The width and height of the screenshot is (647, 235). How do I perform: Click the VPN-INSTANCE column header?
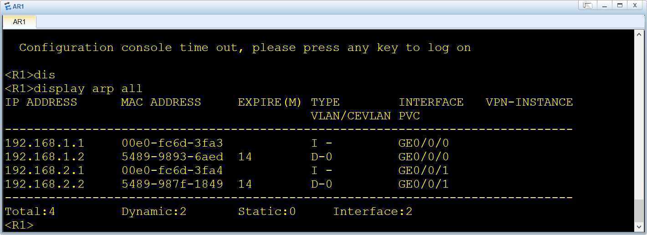pos(529,102)
